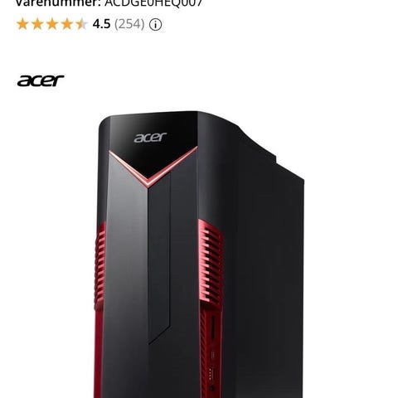Click the left red vent grille
Screen dimensions: 398x398
tap(100, 265)
